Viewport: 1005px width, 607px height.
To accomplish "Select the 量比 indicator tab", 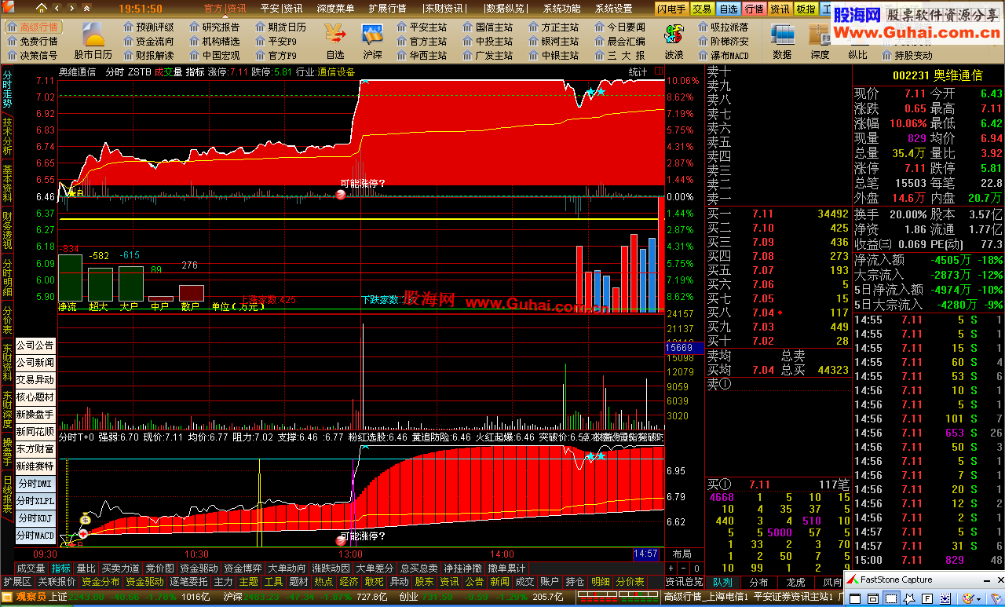I will pos(86,568).
